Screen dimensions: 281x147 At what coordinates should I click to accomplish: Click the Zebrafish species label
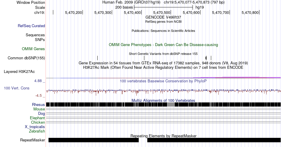(x=37, y=131)
